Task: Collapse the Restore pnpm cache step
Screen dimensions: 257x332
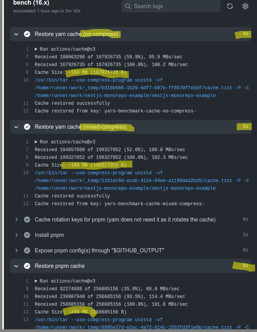Action: pyautogui.click(x=16, y=266)
